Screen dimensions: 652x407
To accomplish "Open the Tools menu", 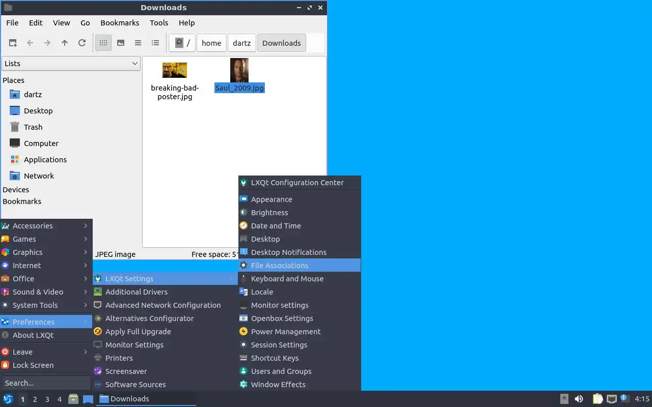I will coord(159,23).
